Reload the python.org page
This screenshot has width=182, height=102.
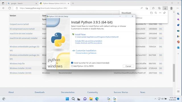pyautogui.click(x=9, y=8)
